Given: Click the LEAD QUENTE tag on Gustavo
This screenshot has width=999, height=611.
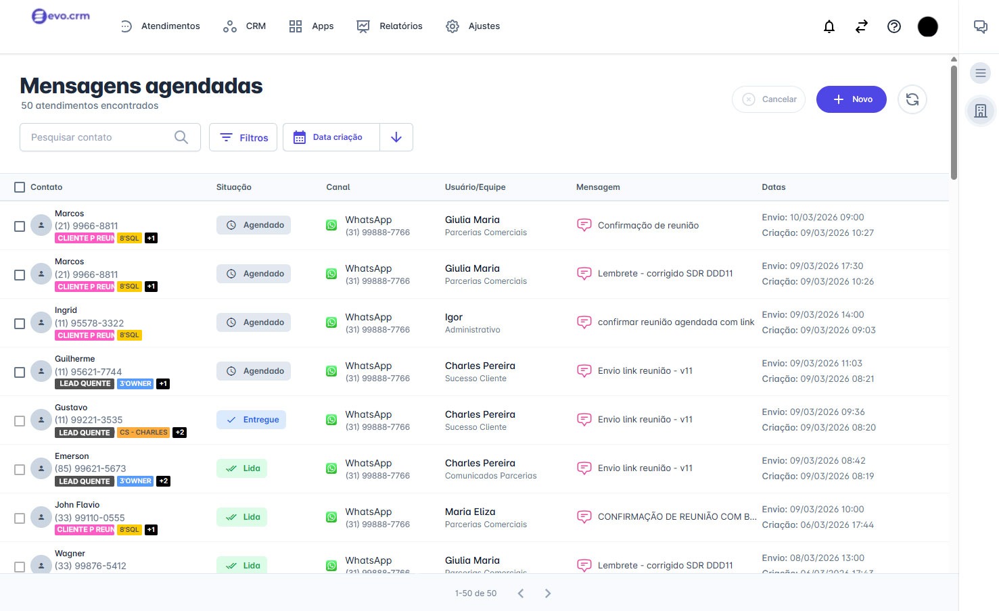Looking at the screenshot, I should click(84, 433).
